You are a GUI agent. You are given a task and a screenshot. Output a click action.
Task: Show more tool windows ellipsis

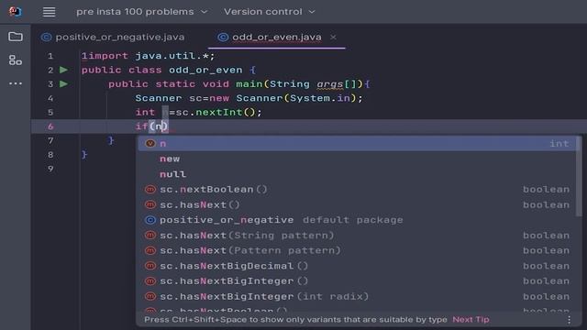point(16,83)
